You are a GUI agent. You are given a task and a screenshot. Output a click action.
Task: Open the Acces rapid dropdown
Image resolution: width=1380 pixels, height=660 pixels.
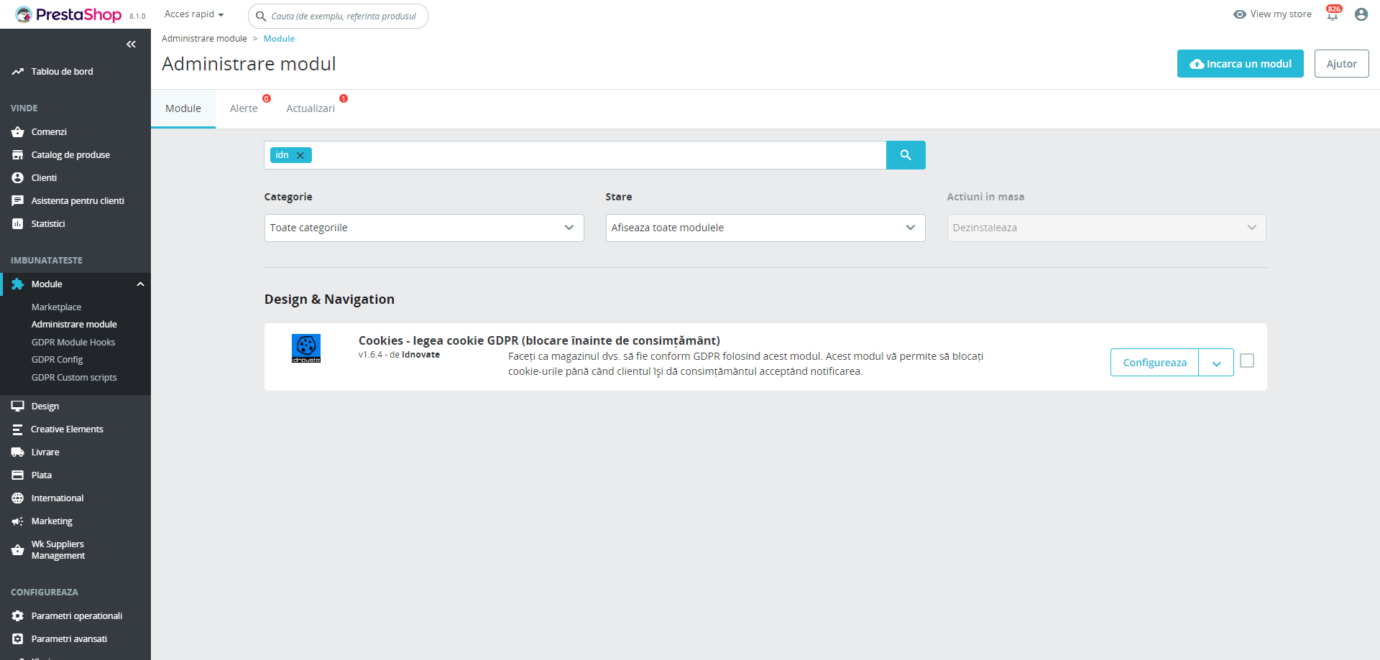194,14
